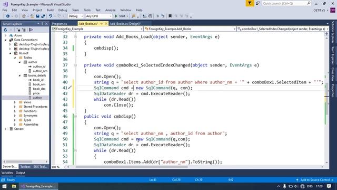
Task: Click Add to Source Control in the status bar
Action: [x=315, y=180]
